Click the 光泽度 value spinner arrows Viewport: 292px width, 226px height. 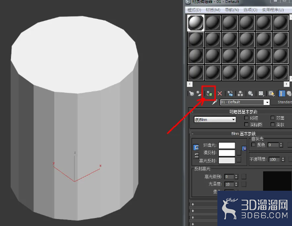pyautogui.click(x=236, y=184)
